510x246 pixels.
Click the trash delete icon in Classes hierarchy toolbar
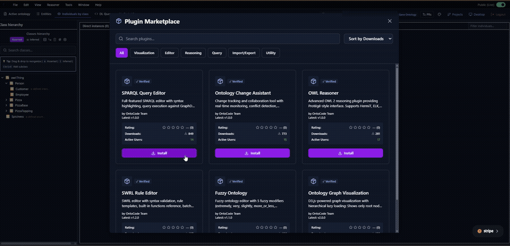click(x=54, y=40)
